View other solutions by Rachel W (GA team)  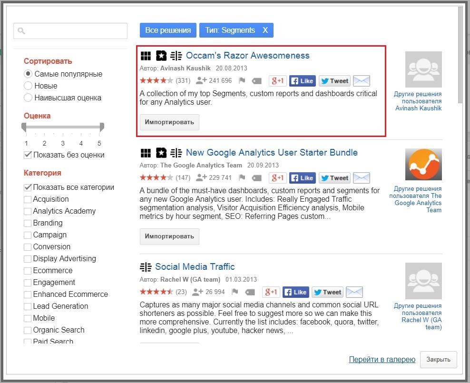(418, 316)
